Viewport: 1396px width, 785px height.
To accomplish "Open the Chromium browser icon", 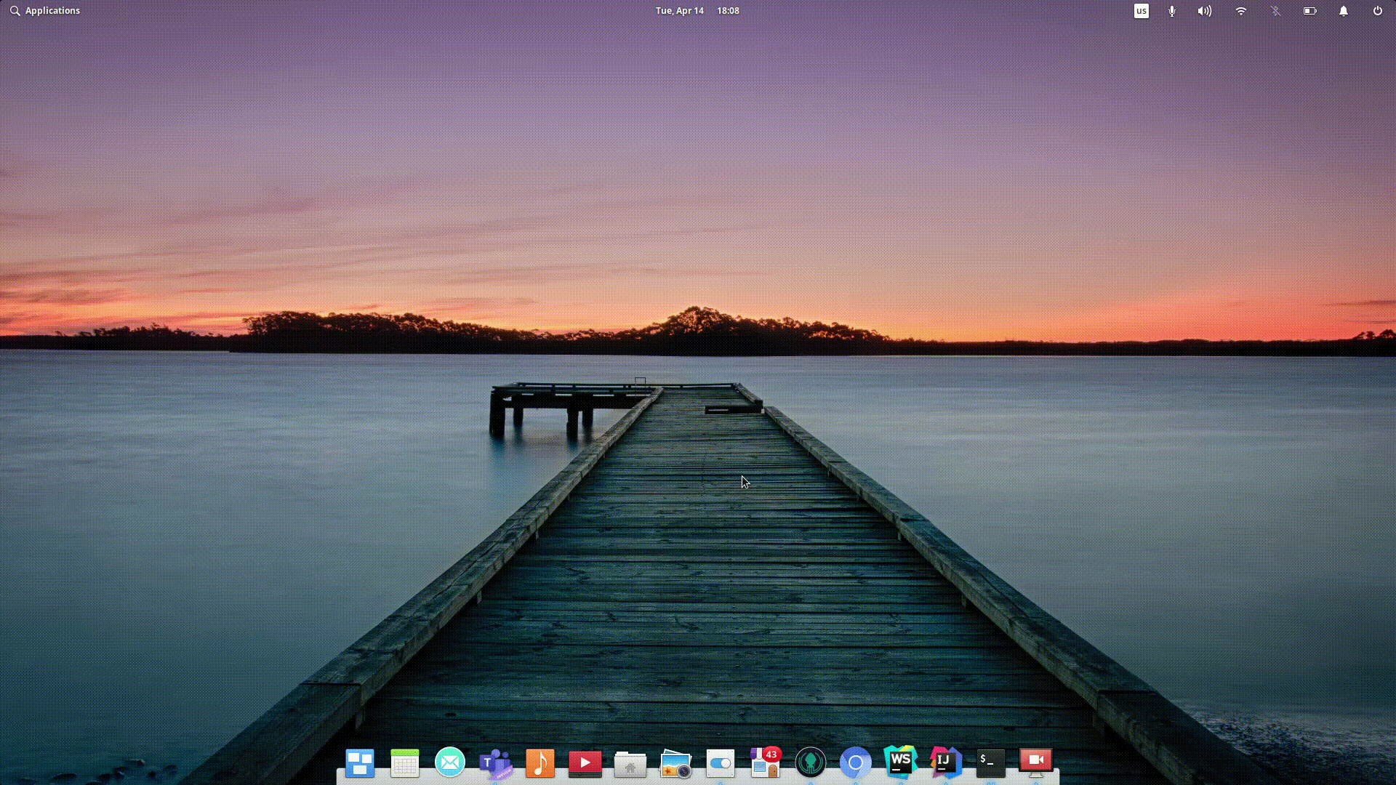I will pos(856,762).
